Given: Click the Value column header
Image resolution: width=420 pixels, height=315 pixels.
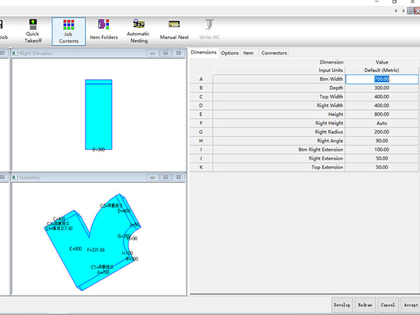Looking at the screenshot, I should 382,62.
